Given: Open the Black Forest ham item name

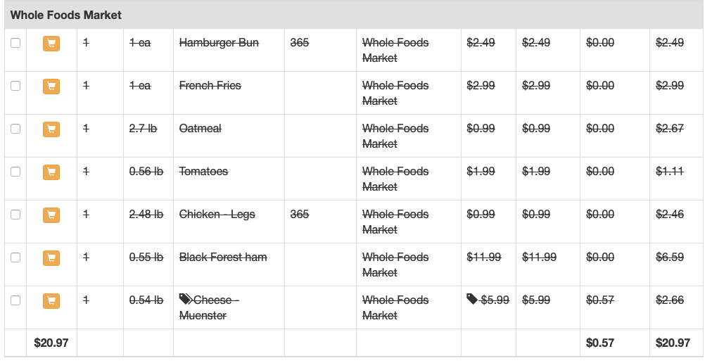Looking at the screenshot, I should tap(223, 257).
